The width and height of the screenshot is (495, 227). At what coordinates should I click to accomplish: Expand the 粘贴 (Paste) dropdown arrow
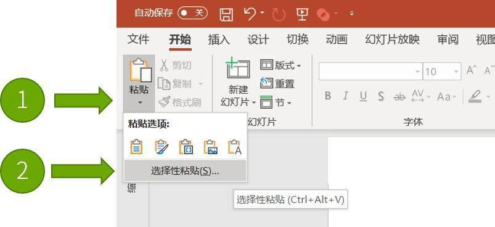[x=140, y=102]
